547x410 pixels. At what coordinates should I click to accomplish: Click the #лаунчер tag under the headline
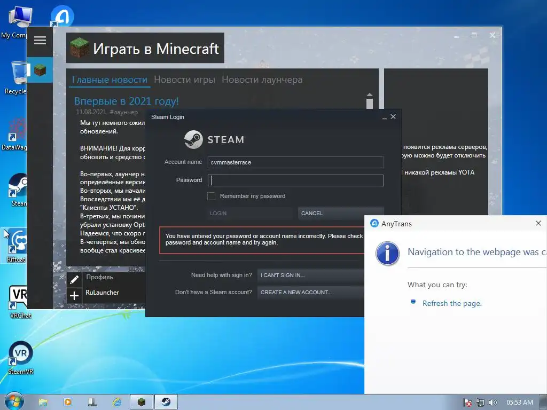pos(123,112)
